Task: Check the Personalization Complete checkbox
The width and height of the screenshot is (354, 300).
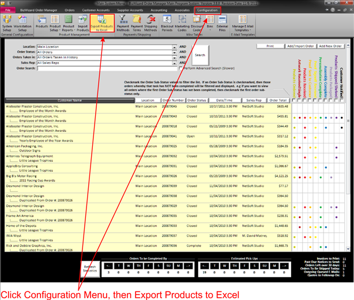Action: pyautogui.click(x=320, y=100)
